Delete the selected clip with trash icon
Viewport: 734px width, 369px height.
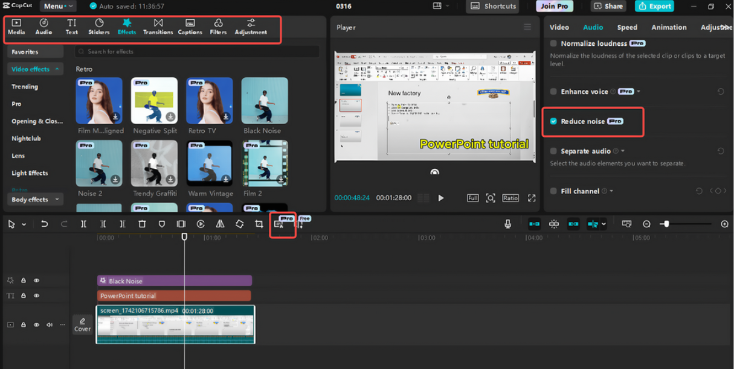point(142,224)
